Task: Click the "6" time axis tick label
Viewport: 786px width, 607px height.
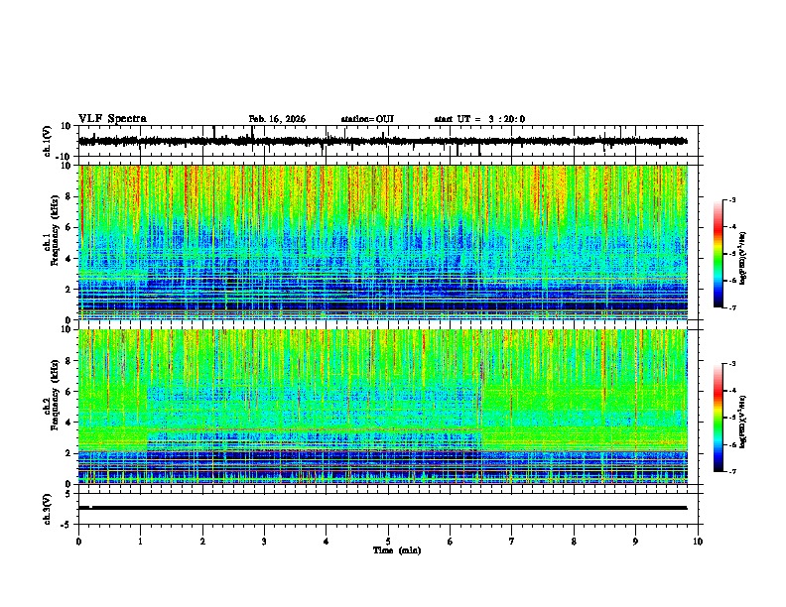Action: pos(450,542)
